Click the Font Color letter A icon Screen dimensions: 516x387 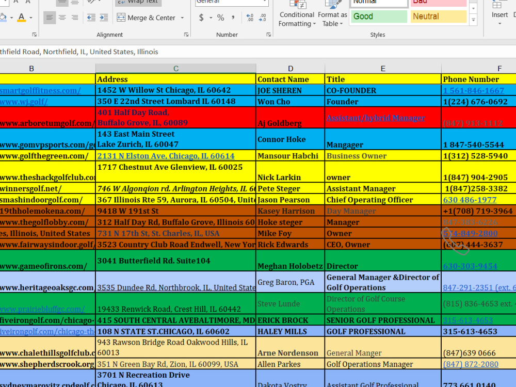(x=21, y=18)
